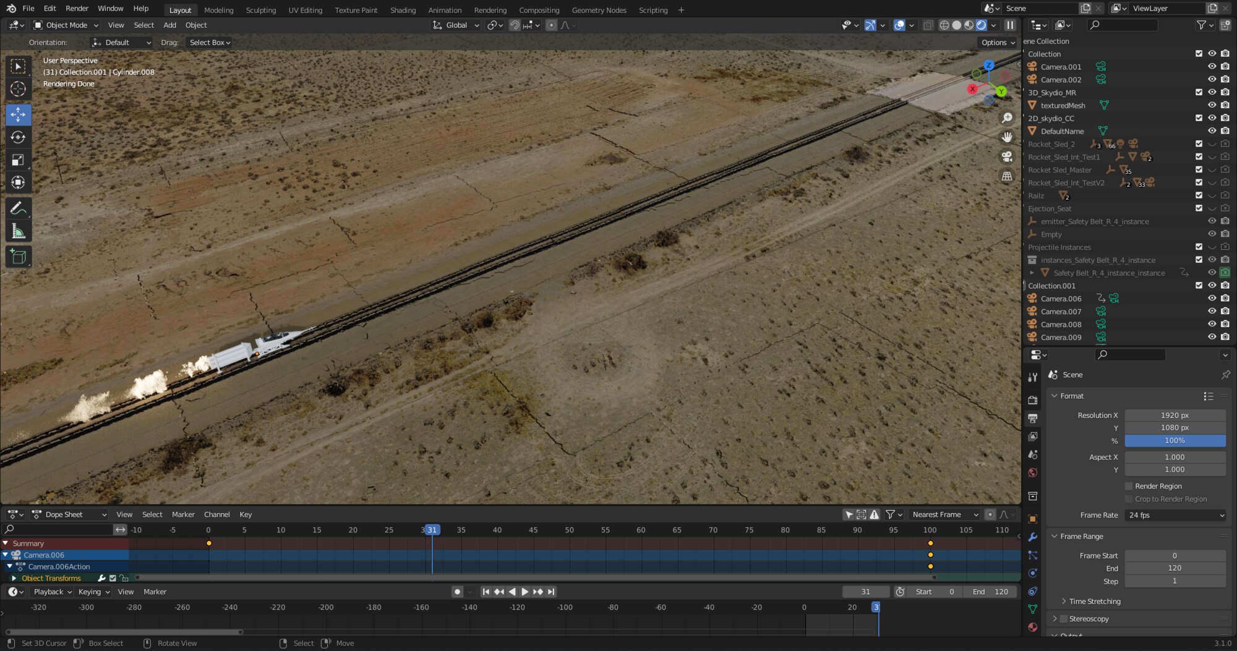The image size is (1237, 651).
Task: Open the Orientation Default dropdown
Action: coord(121,43)
